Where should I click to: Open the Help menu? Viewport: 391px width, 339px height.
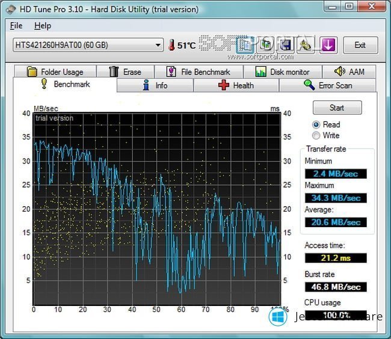[43, 26]
